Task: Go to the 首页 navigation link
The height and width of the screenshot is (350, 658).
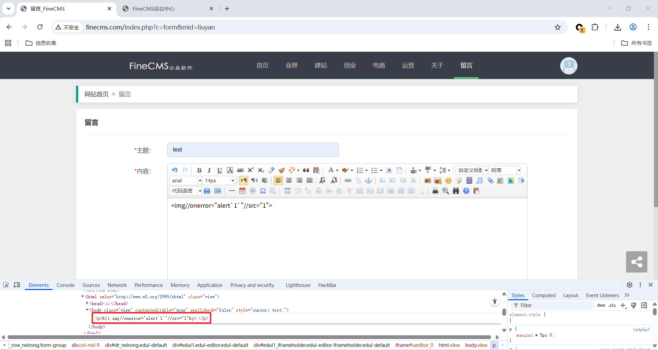Action: coord(263,65)
